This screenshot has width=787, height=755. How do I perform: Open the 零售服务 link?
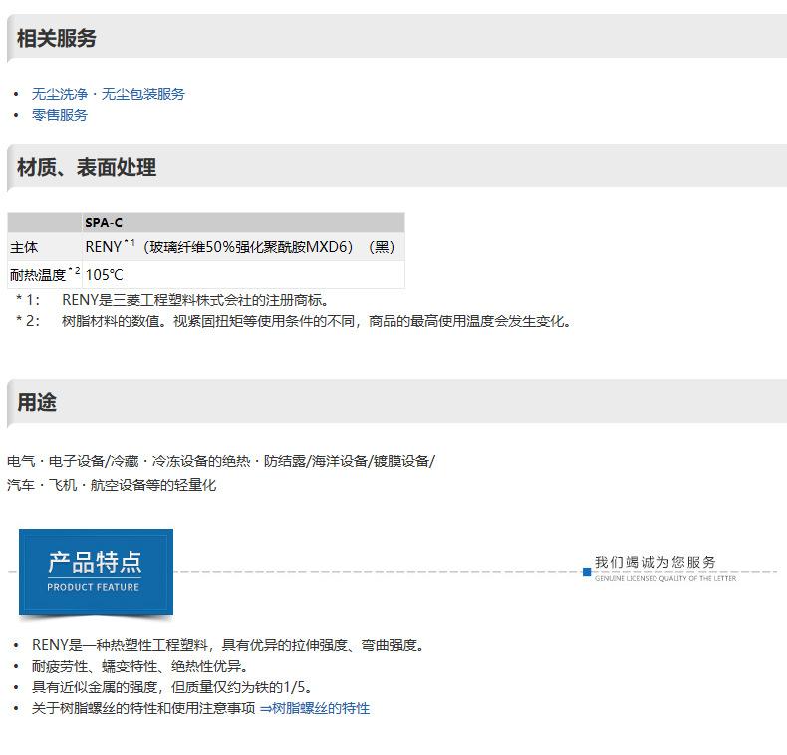(59, 115)
